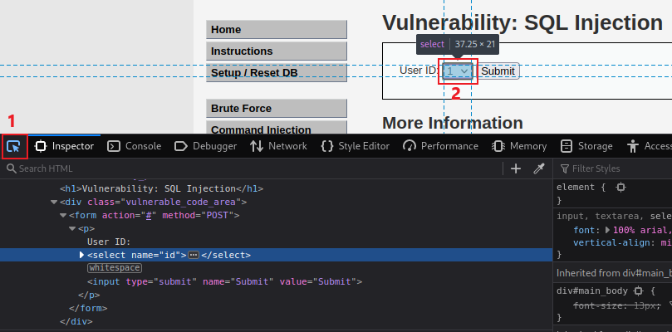Expand the font shorthand property arrow
The width and height of the screenshot is (672, 332).
pos(607,230)
